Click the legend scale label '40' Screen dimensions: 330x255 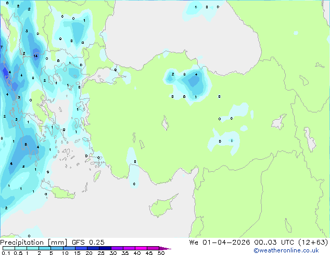pos(137,253)
